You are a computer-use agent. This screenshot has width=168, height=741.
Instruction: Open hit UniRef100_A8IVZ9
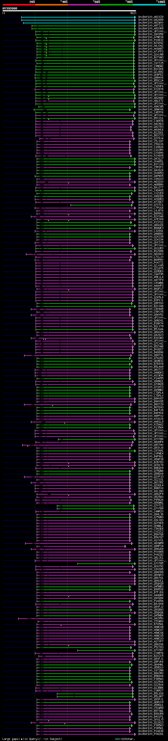(x=151, y=17)
